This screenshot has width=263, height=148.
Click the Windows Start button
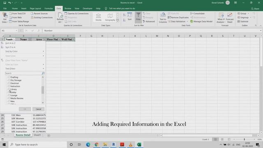coord(4,144)
